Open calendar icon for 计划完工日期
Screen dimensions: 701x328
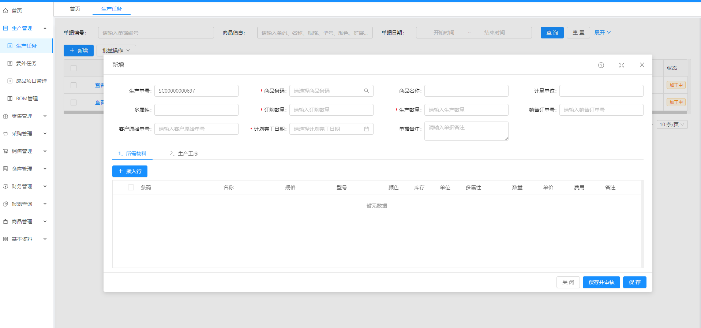click(367, 129)
